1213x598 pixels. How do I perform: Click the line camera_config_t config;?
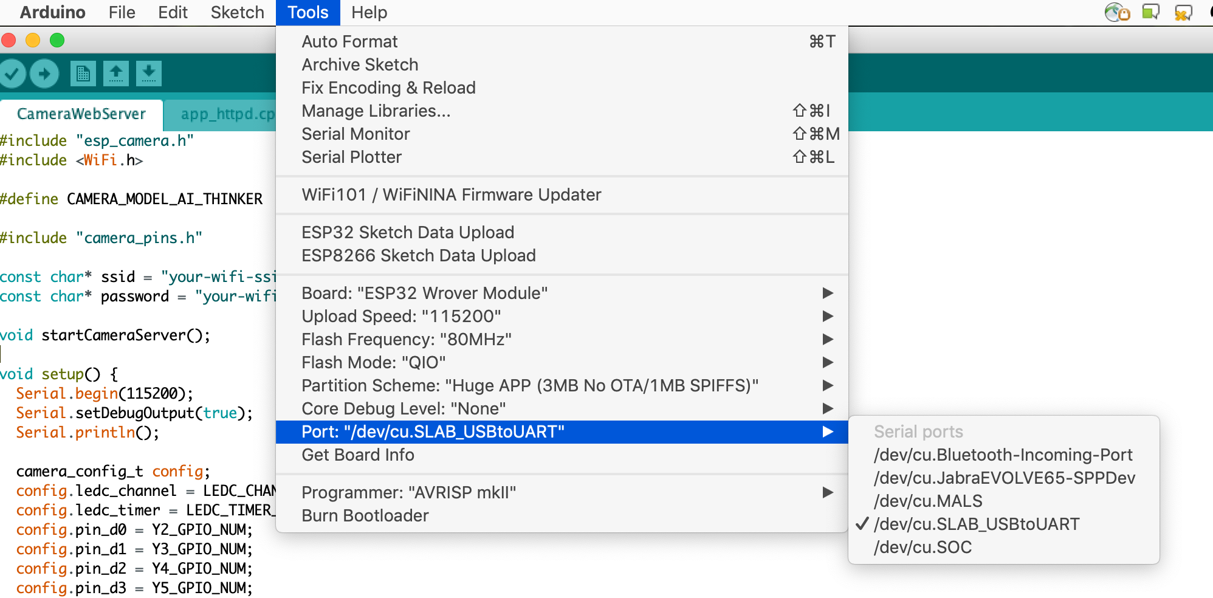point(113,472)
